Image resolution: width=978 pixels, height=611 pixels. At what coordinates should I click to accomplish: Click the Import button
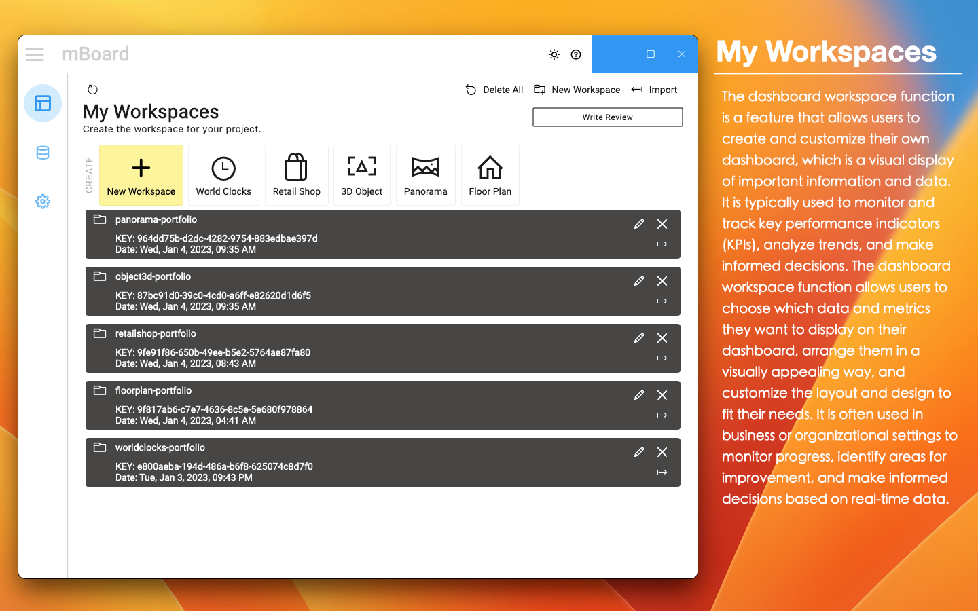click(x=655, y=90)
